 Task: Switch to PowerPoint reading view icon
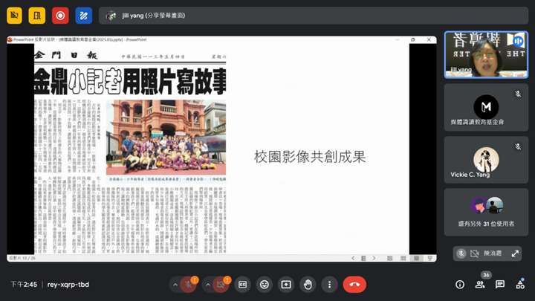[x=417, y=259]
